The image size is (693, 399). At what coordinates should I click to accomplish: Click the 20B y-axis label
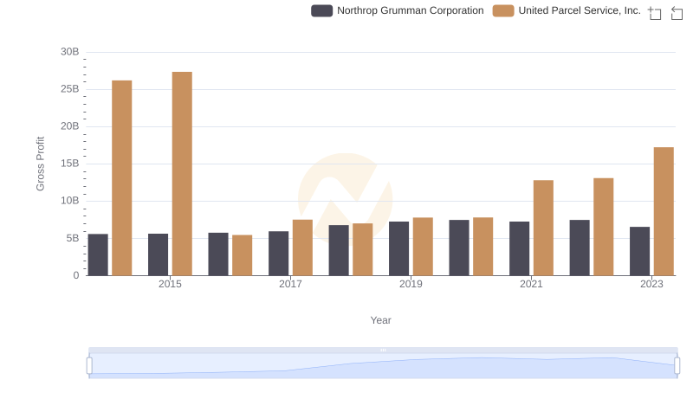pos(70,126)
